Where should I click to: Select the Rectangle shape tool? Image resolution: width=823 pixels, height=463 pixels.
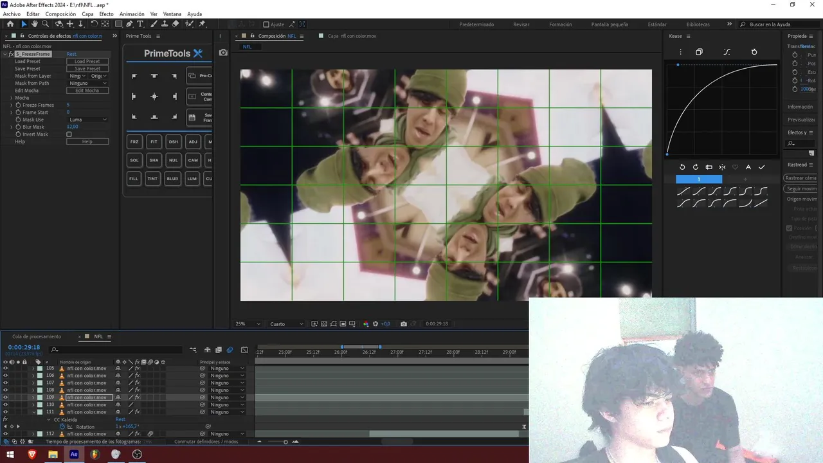pos(118,24)
